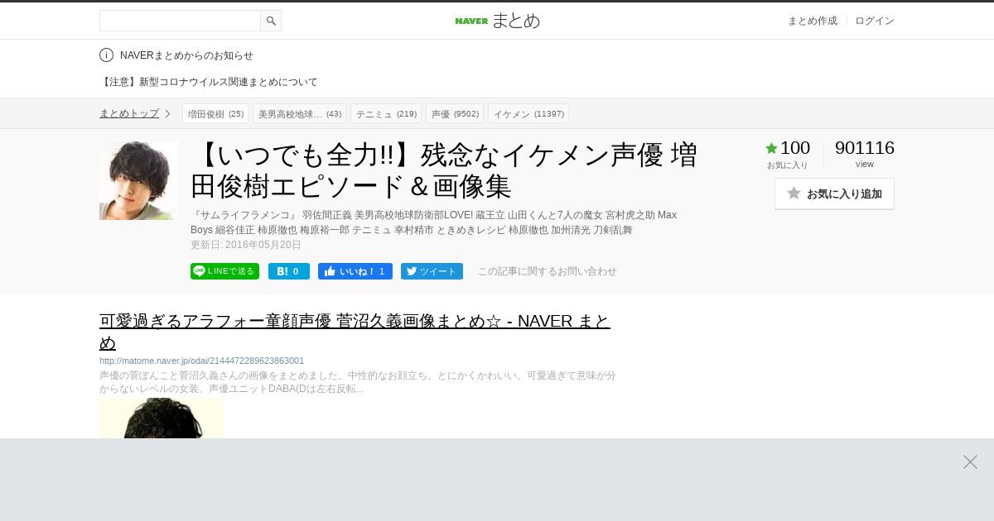The width and height of the screenshot is (994, 521).
Task: Click the matome.naver.jp/odai URL link
Action: 201,361
